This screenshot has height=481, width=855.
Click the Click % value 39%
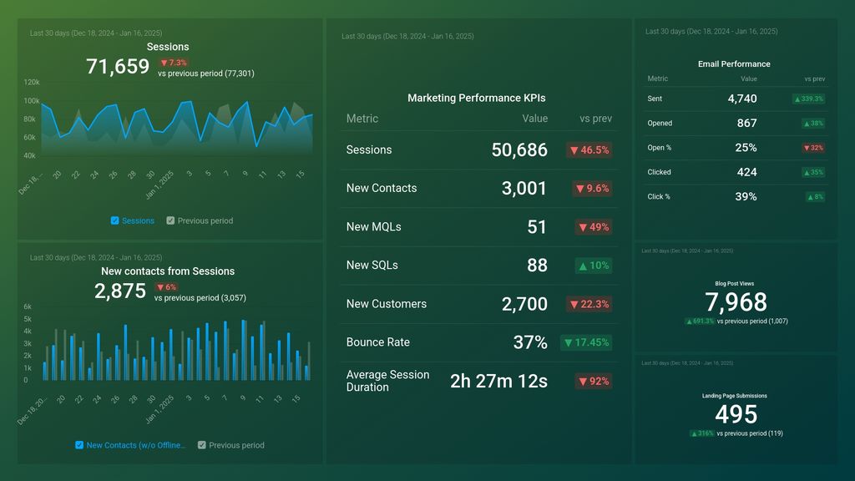tap(746, 196)
